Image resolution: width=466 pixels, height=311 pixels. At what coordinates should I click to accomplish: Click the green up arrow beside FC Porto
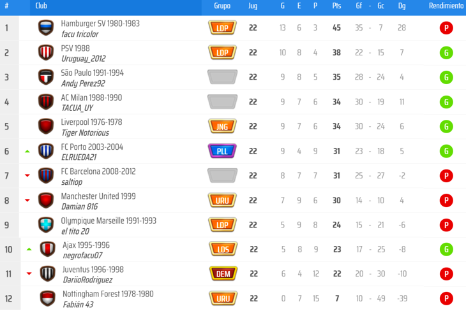[x=27, y=152]
